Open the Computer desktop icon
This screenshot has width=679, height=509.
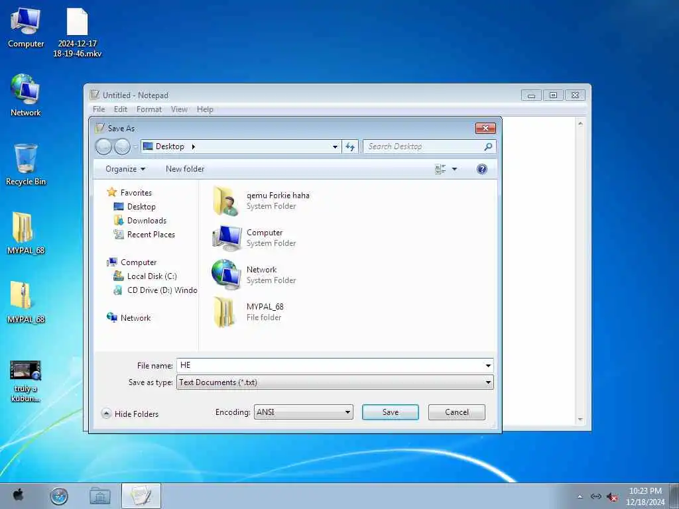pos(26,27)
